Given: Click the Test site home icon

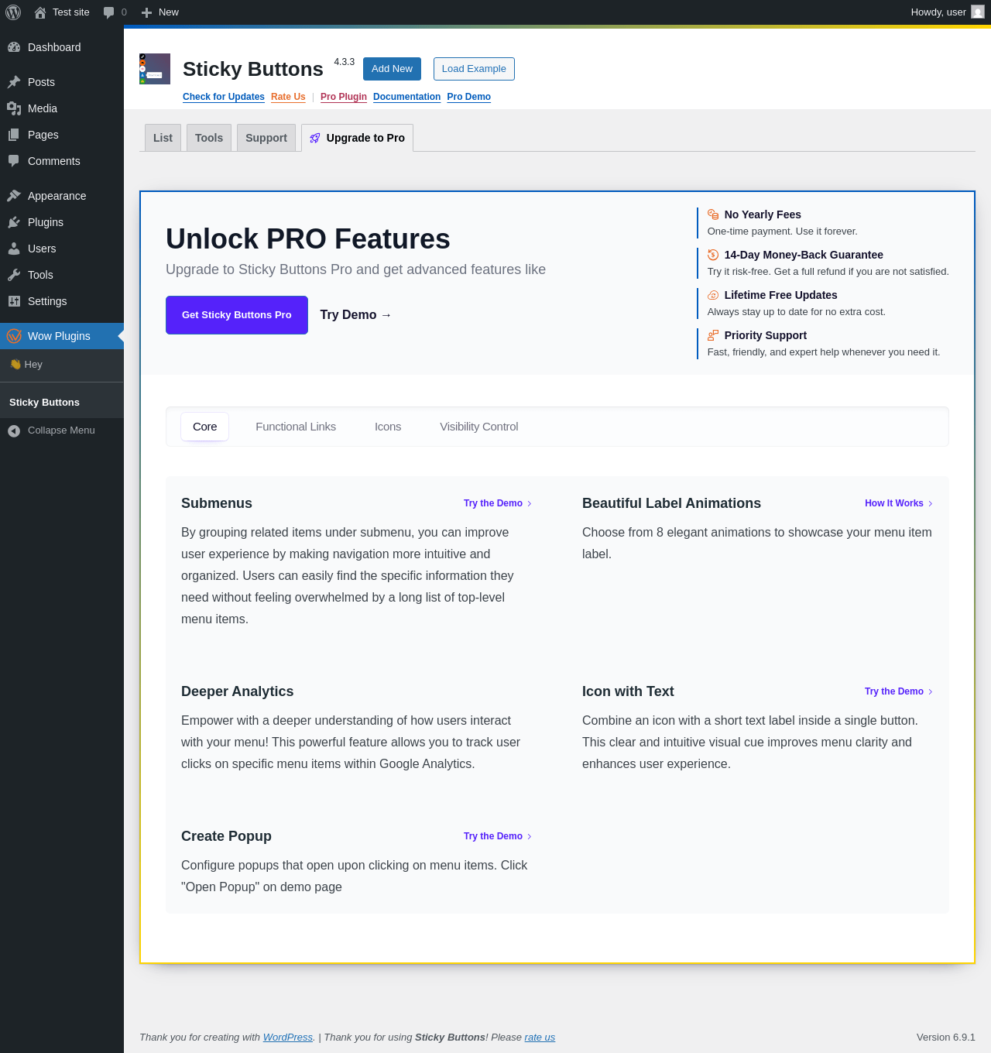Looking at the screenshot, I should pos(40,12).
